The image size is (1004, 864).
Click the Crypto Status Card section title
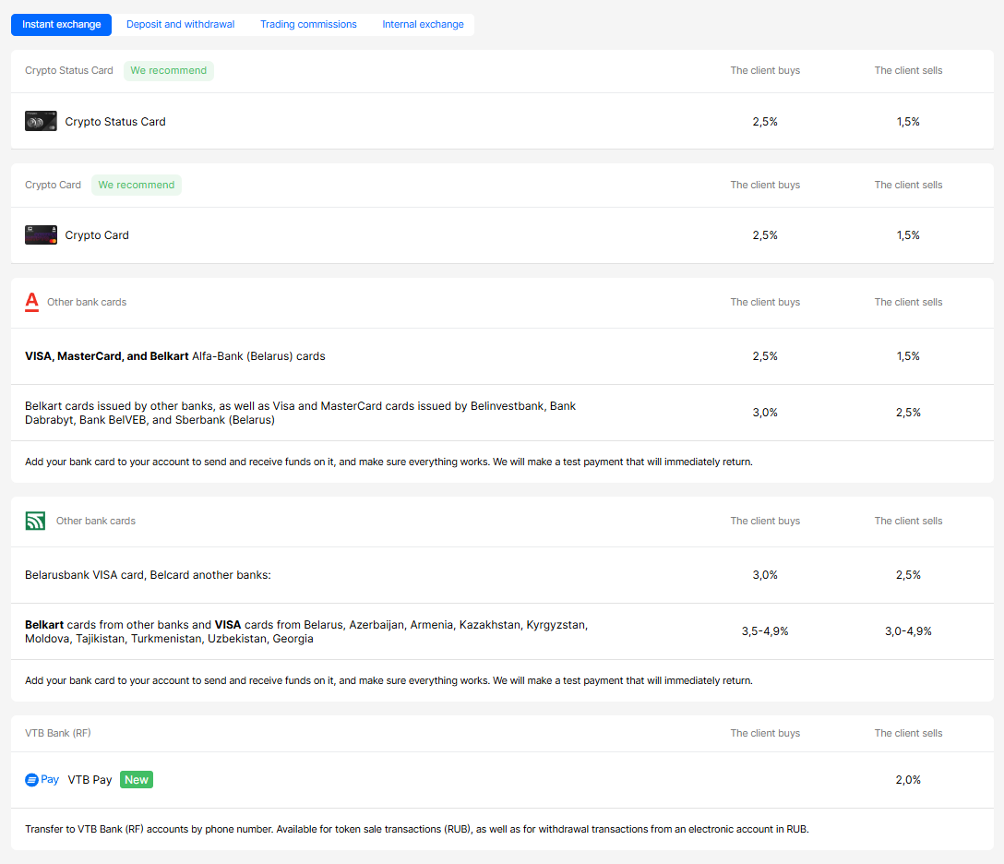point(68,70)
